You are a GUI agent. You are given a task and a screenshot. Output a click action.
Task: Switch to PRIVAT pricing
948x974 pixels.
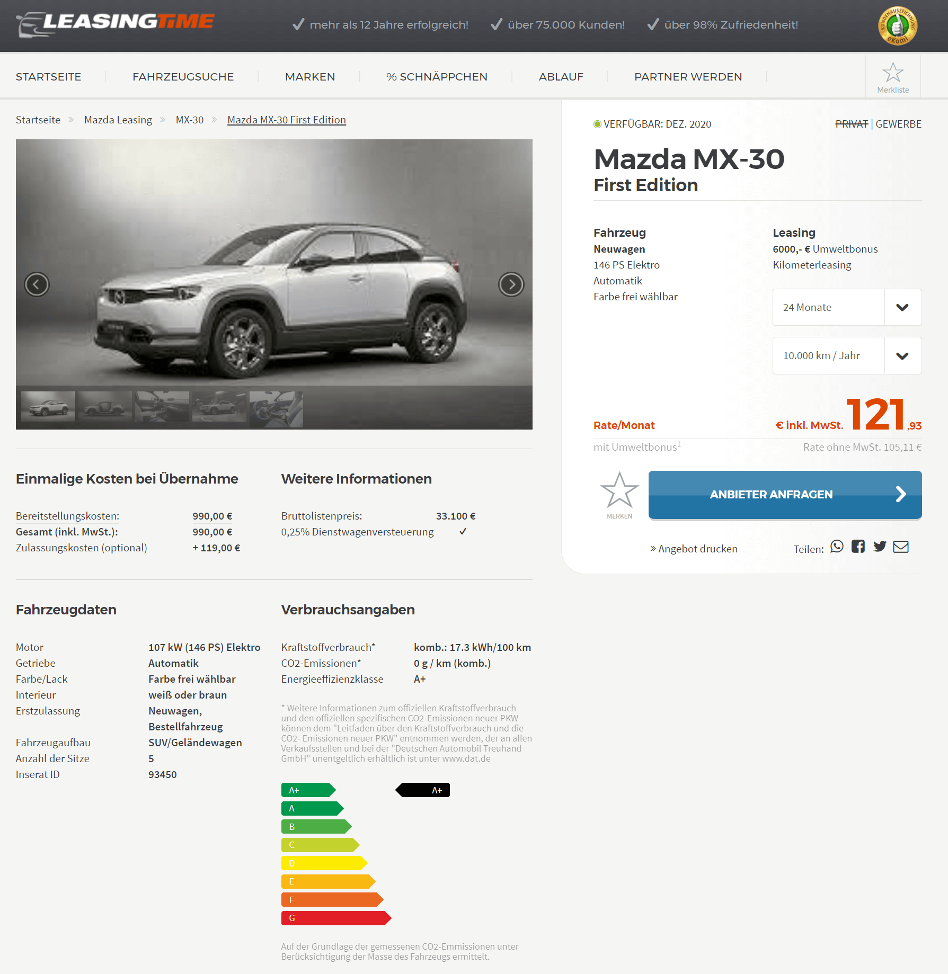852,124
